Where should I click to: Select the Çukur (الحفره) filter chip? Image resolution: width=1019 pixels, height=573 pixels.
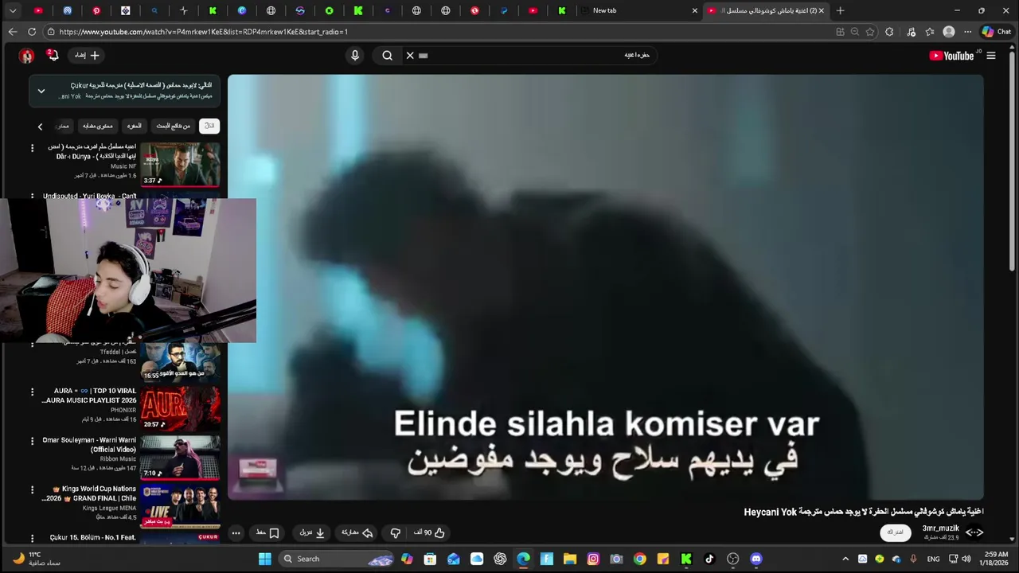point(135,126)
